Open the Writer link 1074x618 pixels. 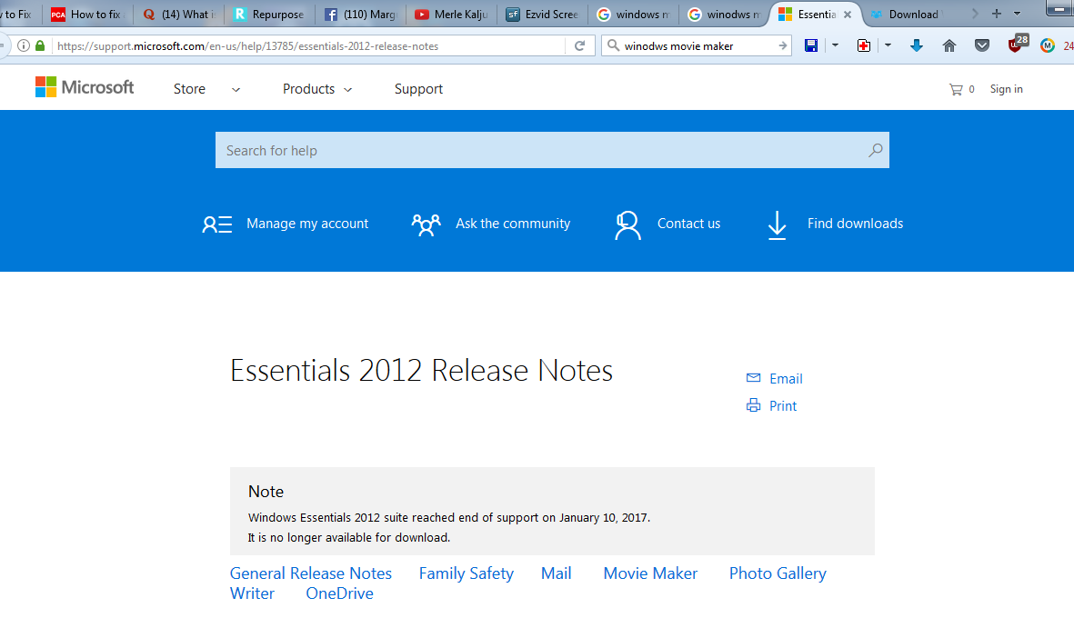252,593
